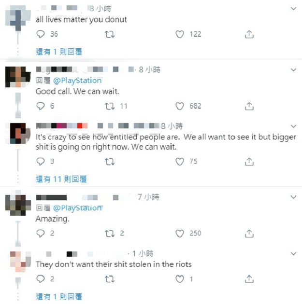The height and width of the screenshot is (304, 302).
Task: Show 1 more reply under the 'riots' tweet
Action: tap(59, 297)
